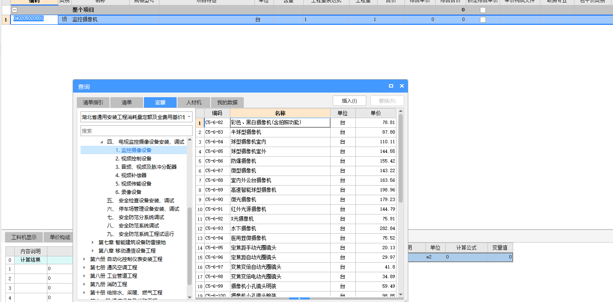This screenshot has width=613, height=302.
Task: Expand 第八册 工业管道工程
Action: pyautogui.click(x=84, y=276)
